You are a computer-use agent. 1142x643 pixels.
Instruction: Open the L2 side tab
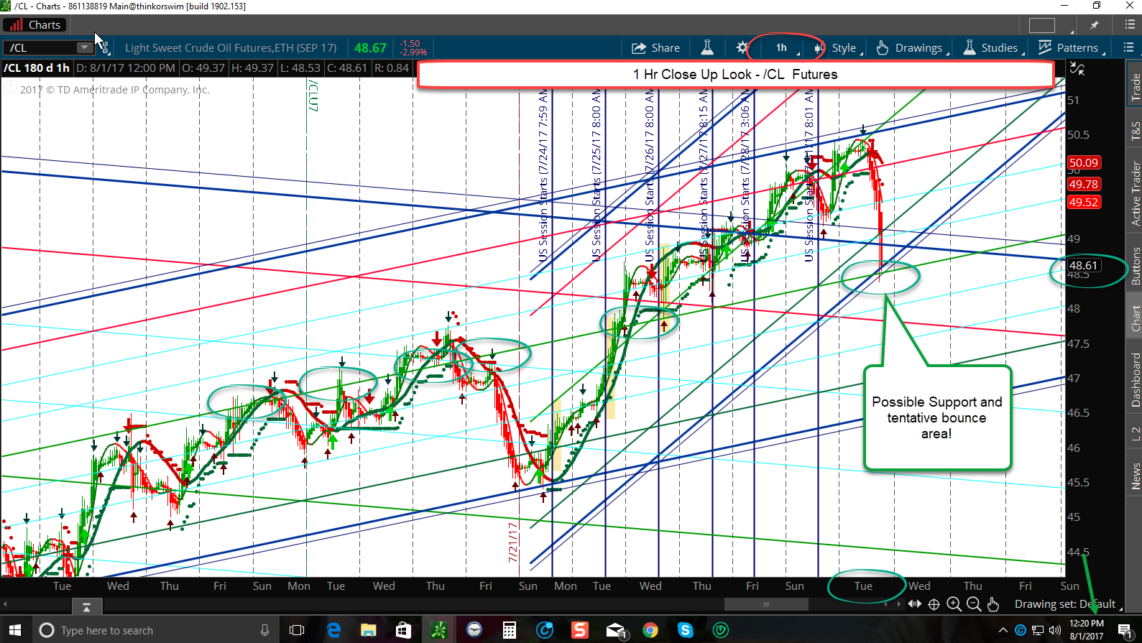tap(1135, 433)
